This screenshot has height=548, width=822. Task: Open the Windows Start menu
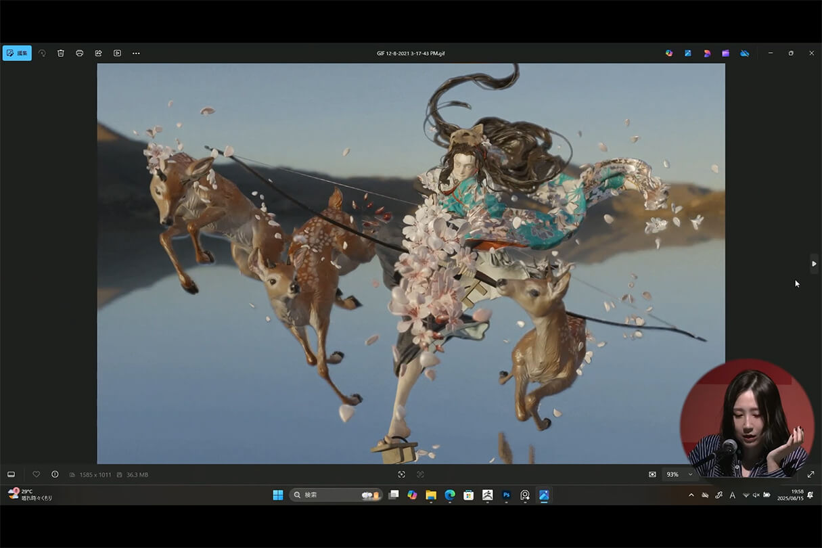pyautogui.click(x=278, y=495)
